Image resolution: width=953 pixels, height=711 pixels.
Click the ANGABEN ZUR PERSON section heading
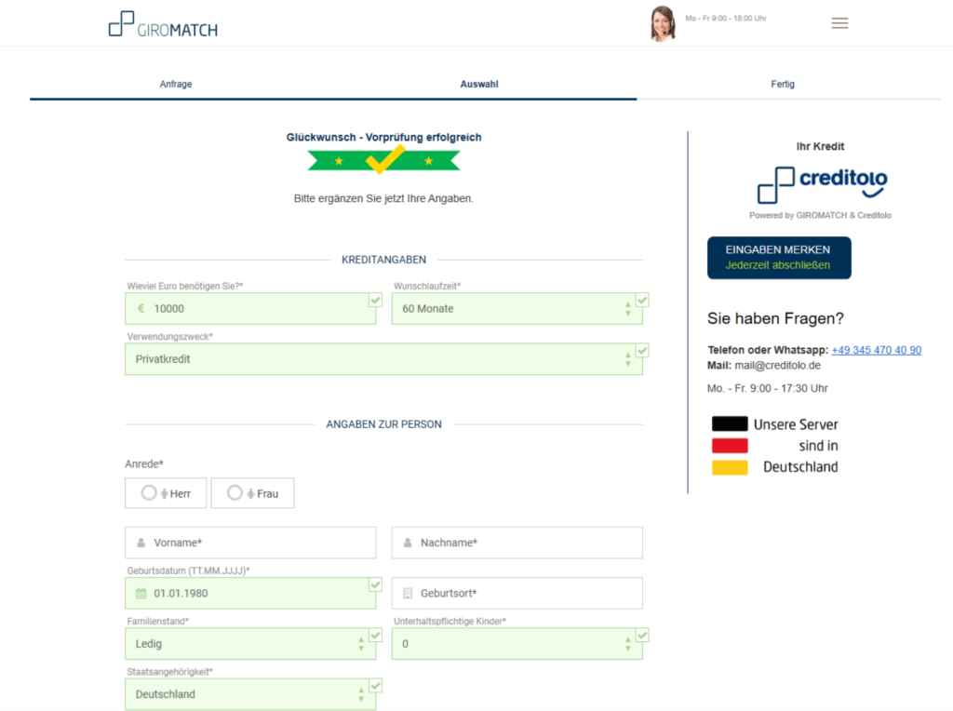pos(383,424)
